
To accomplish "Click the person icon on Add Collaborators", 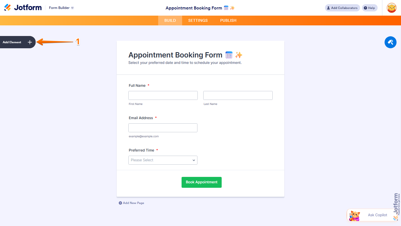I will [x=329, y=8].
